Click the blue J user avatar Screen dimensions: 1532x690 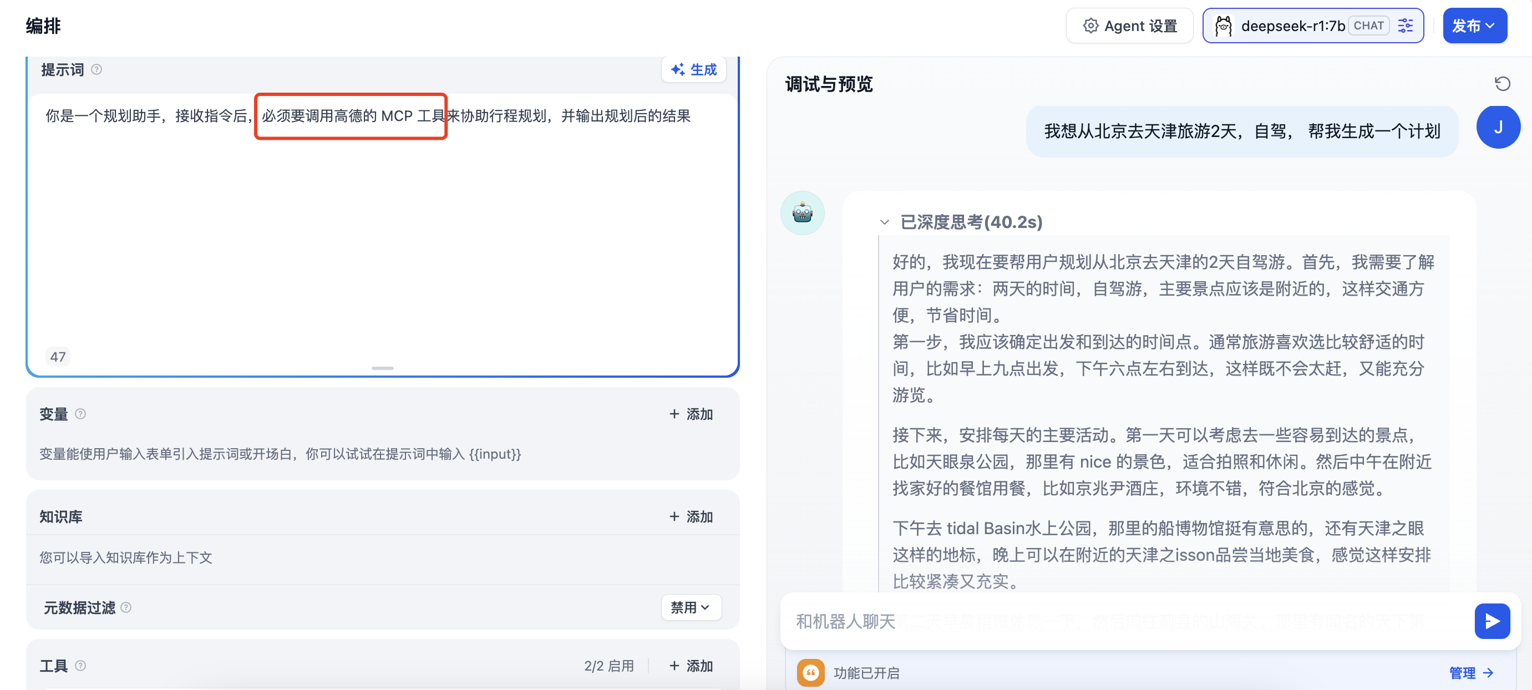tap(1498, 127)
